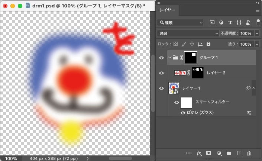Select the グループ 1 layer mask thumbnail
Viewport: 262px width, 161px height.
[x=191, y=58]
